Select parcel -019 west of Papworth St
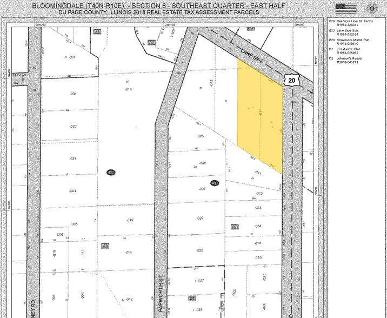The width and height of the screenshot is (387, 318). [130, 220]
